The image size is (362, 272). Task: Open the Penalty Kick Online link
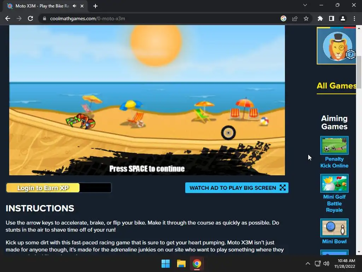coord(334,162)
